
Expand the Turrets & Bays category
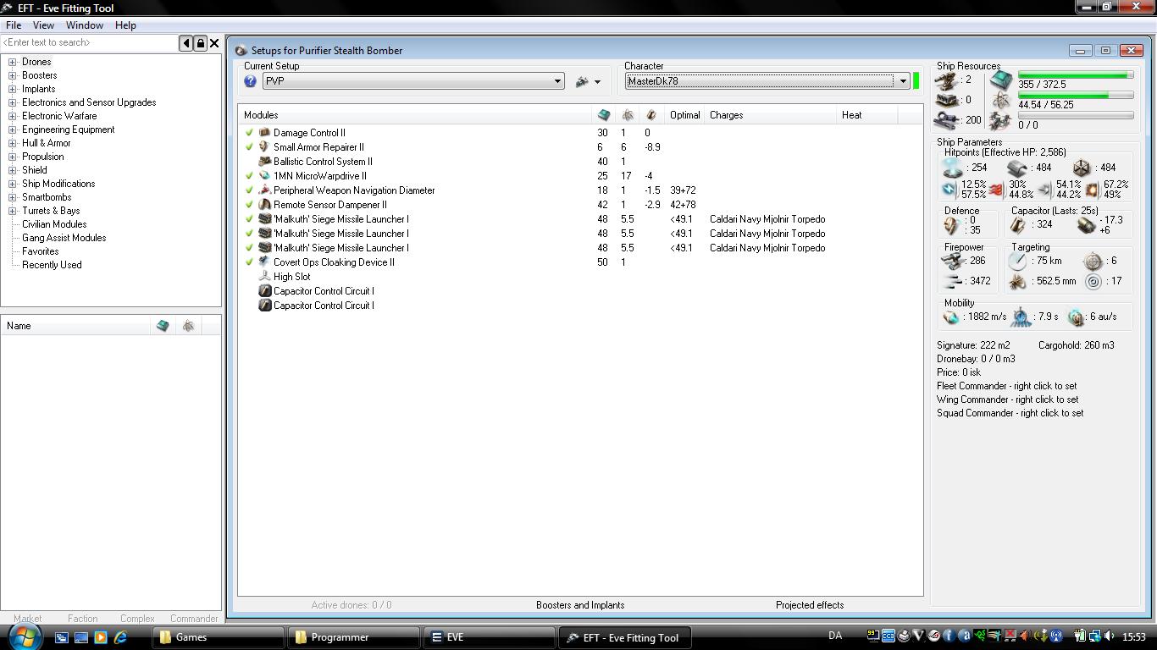pyautogui.click(x=13, y=211)
